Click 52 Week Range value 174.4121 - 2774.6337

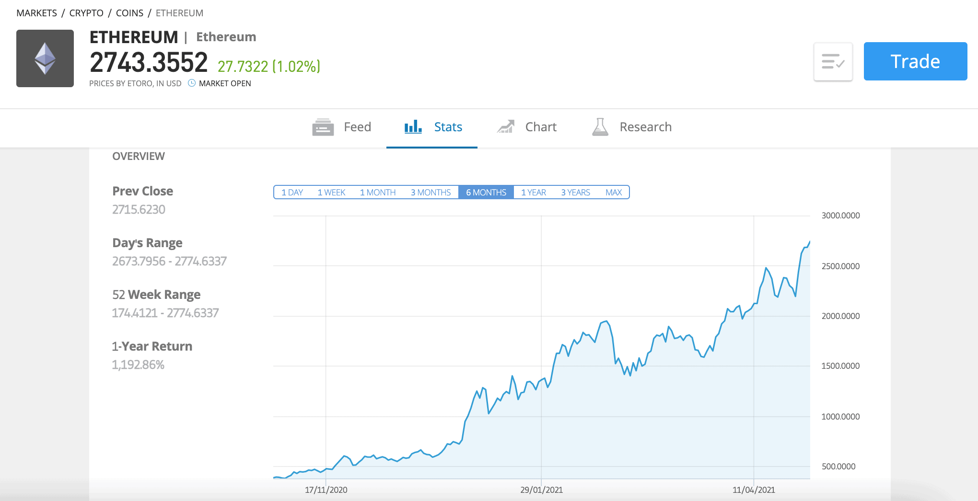pos(165,313)
